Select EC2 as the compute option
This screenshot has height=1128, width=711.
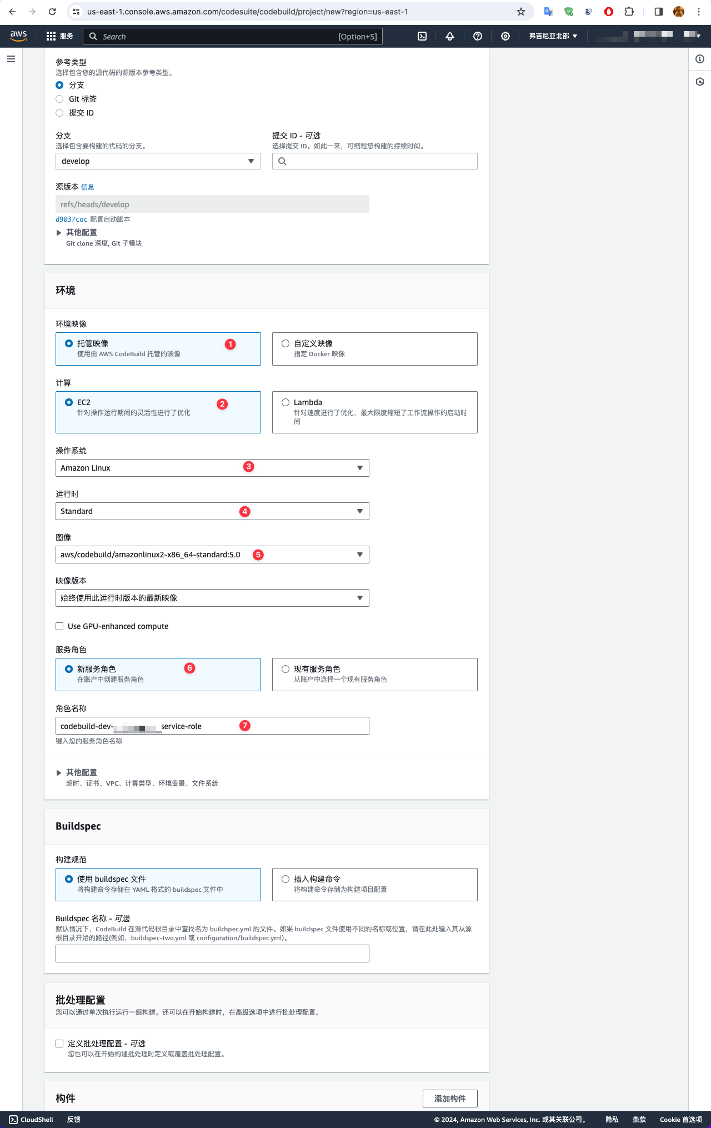tap(158, 412)
